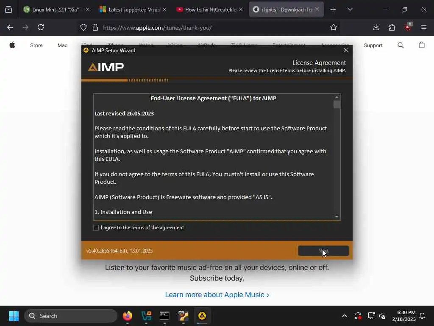This screenshot has width=434, height=326.
Task: Close the iTunes Download tab
Action: tap(317, 9)
